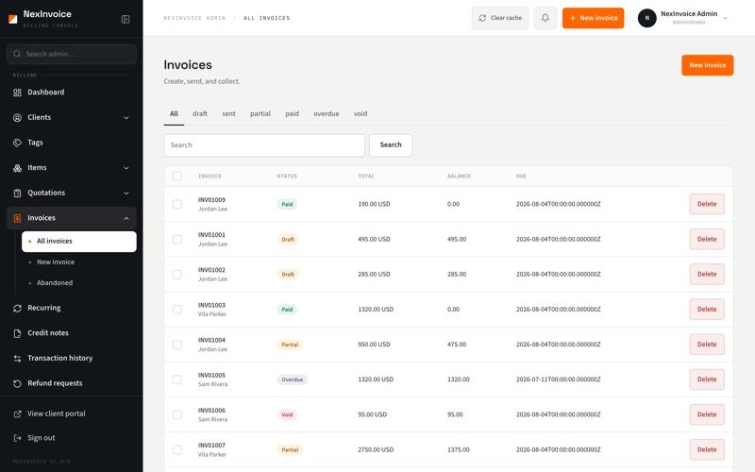This screenshot has height=472, width=755.
Task: Click invoice number INV01004
Action: [211, 340]
